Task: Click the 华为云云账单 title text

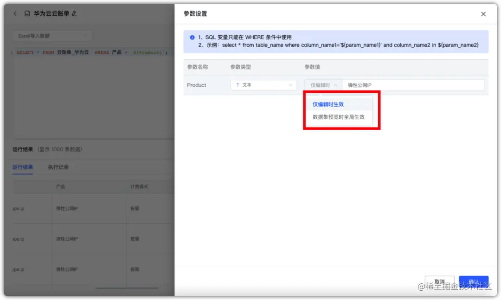Action: [51, 13]
